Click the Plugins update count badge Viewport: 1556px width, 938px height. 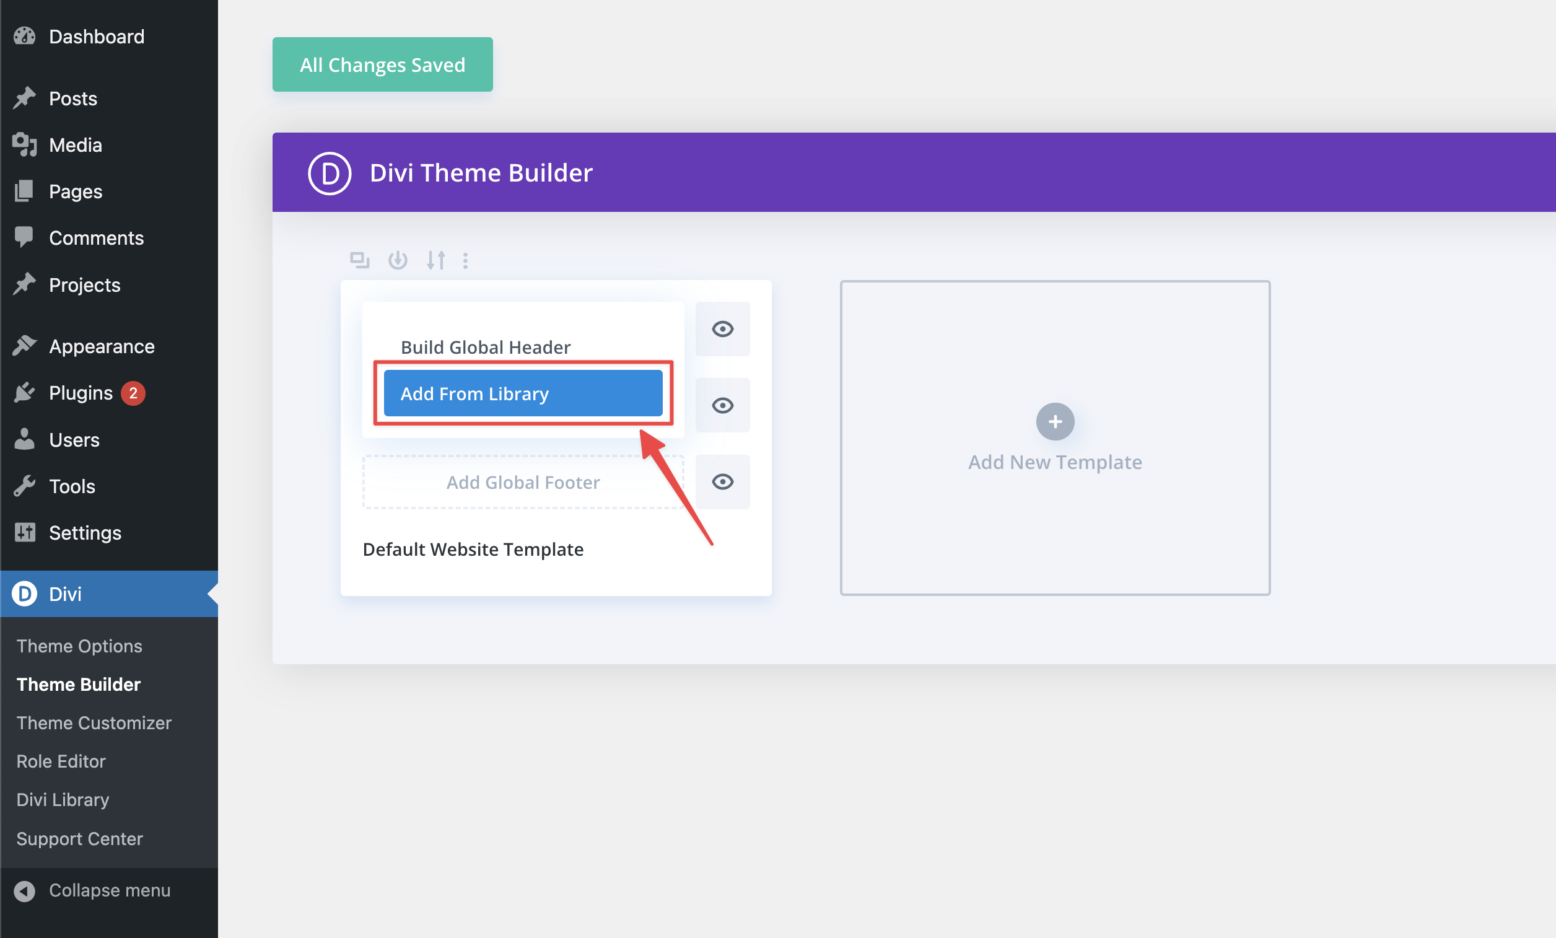133,393
